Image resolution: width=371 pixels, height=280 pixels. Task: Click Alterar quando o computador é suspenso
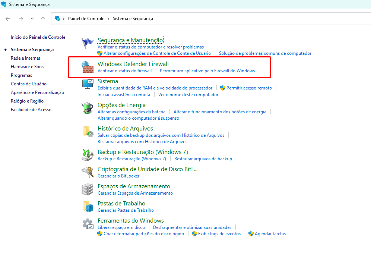(x=139, y=118)
